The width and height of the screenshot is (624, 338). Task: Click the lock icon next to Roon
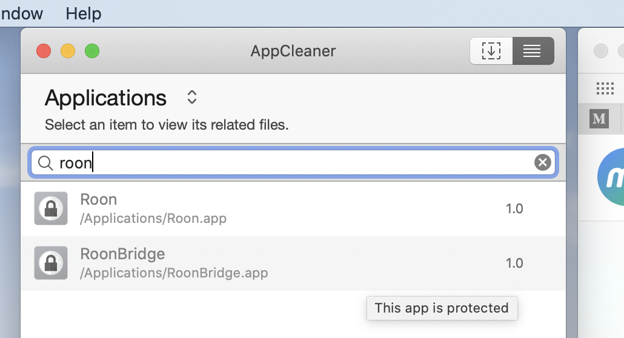pos(51,208)
